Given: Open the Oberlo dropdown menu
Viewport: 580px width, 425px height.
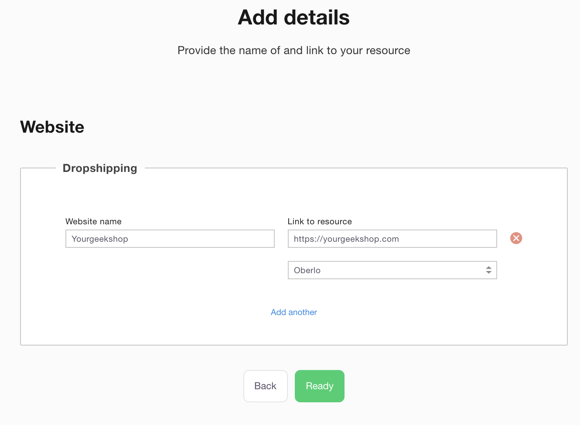Looking at the screenshot, I should tap(392, 270).
